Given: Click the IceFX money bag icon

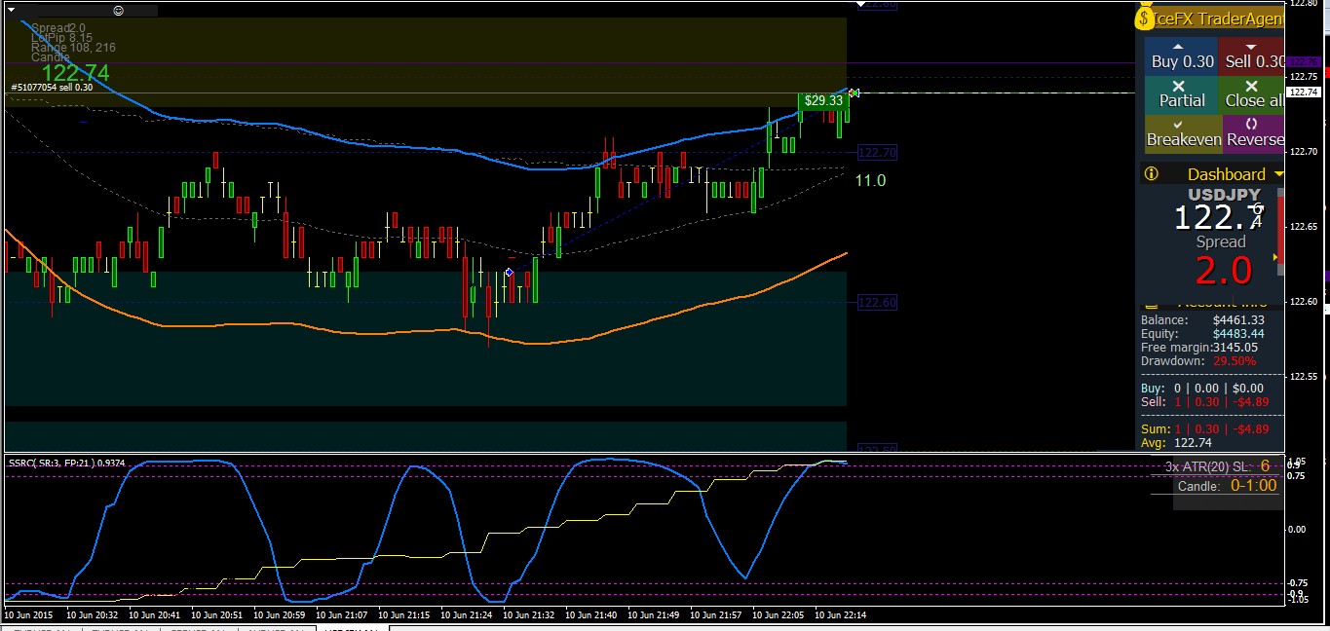Looking at the screenshot, I should coord(1145,19).
